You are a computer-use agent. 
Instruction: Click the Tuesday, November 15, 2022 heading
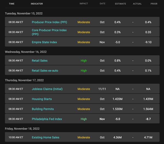(24, 13)
